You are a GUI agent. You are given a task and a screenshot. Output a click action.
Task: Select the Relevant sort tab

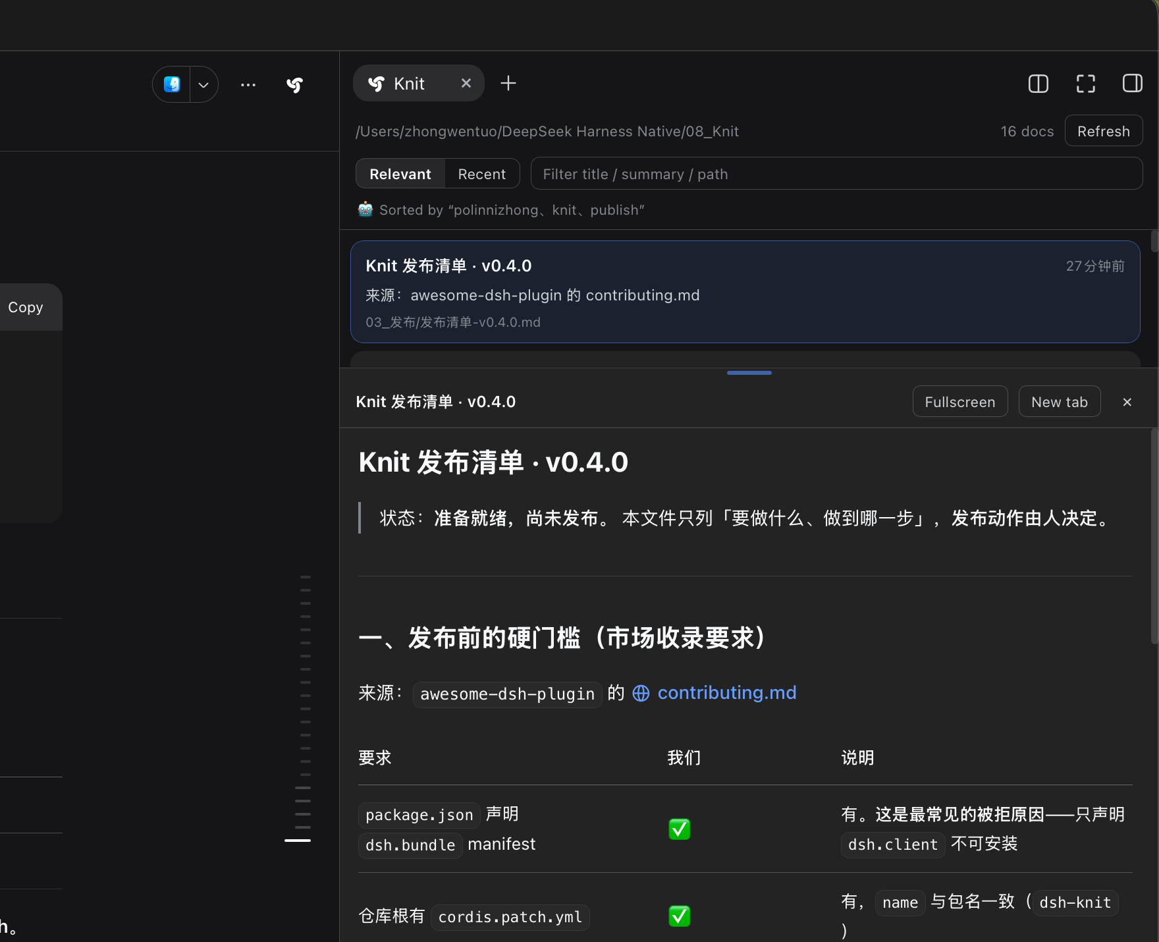pyautogui.click(x=400, y=174)
